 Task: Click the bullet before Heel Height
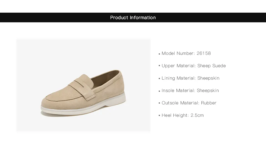tap(159, 116)
